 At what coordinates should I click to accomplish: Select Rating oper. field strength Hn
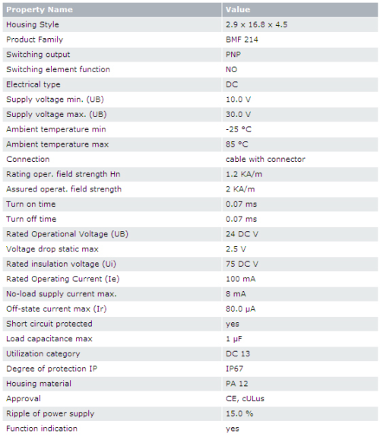63,174
